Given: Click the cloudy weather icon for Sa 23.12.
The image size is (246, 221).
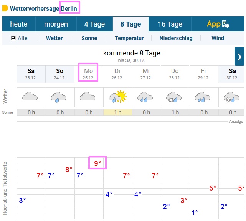Looking at the screenshot, I should pos(30,96).
